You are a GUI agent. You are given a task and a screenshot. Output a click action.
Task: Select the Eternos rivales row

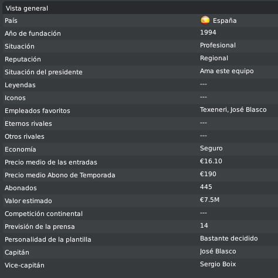[140, 123]
